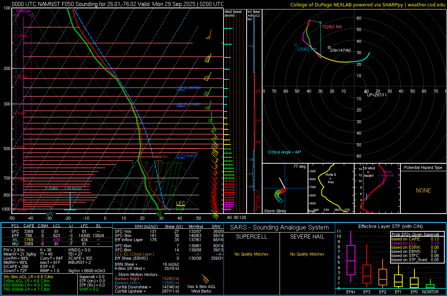This screenshot has height=296, width=447.
Task: Click the MU parcel row label
Action: tap(15, 244)
